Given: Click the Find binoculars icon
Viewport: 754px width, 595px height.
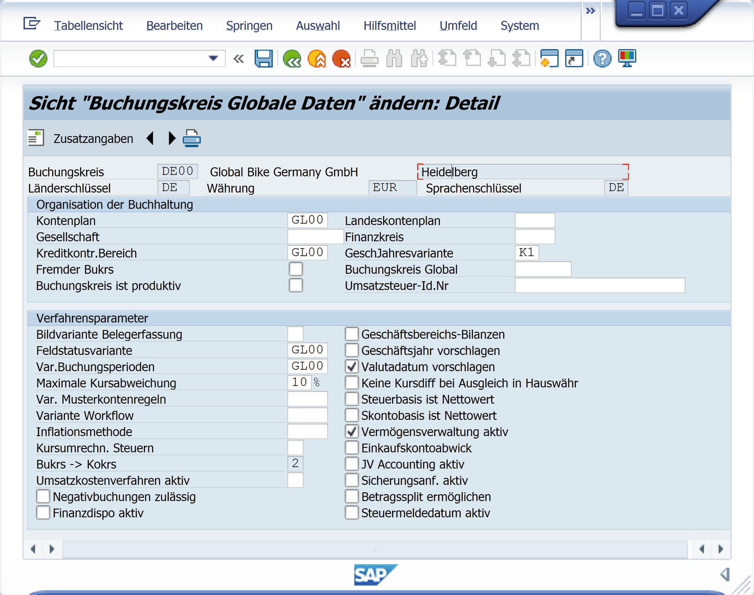Looking at the screenshot, I should point(394,59).
